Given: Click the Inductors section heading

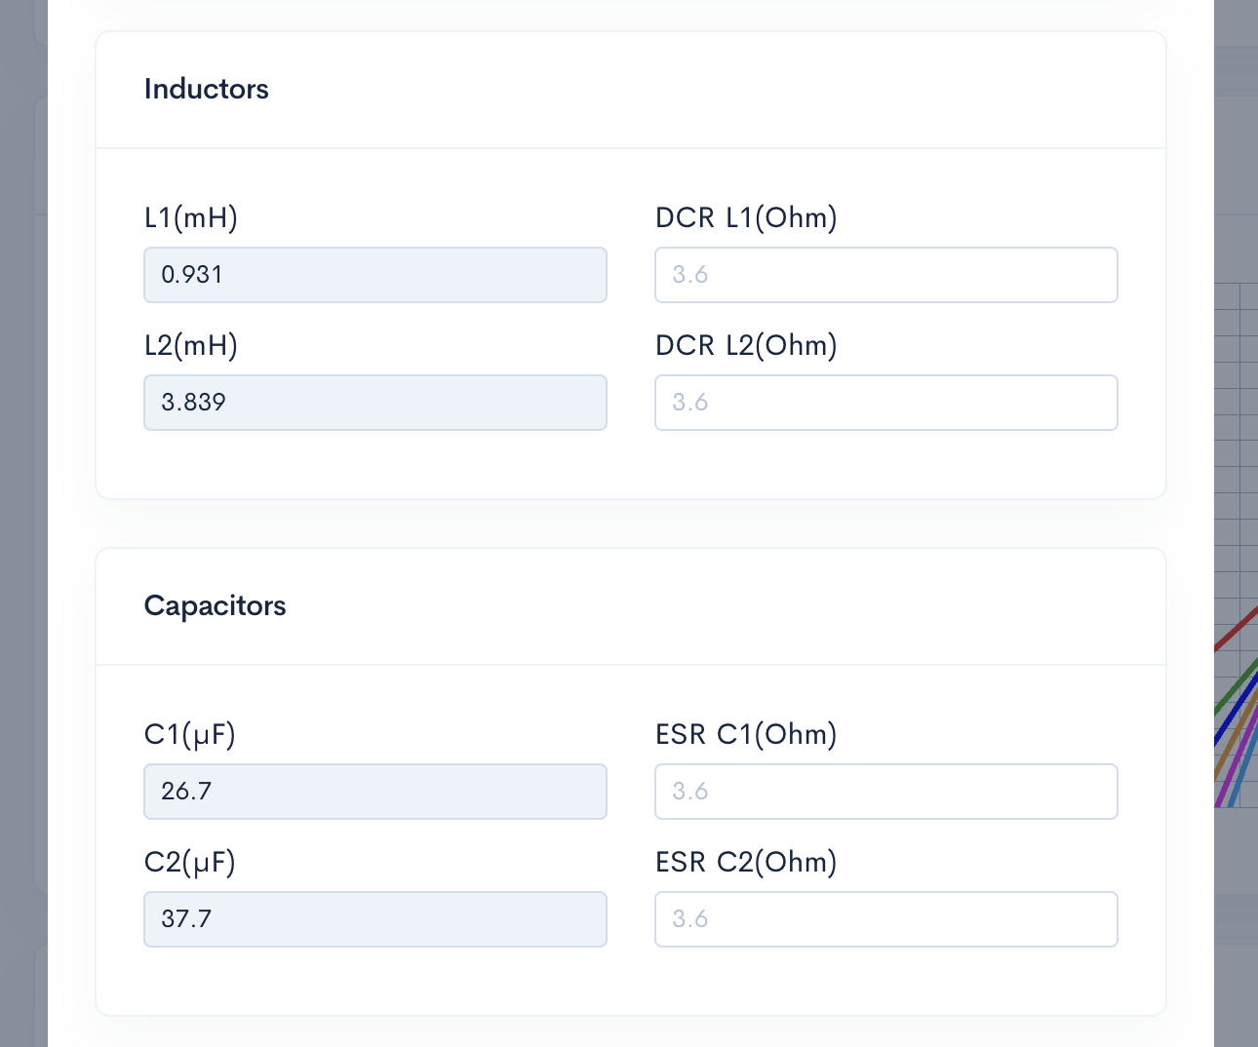Looking at the screenshot, I should pos(207,89).
